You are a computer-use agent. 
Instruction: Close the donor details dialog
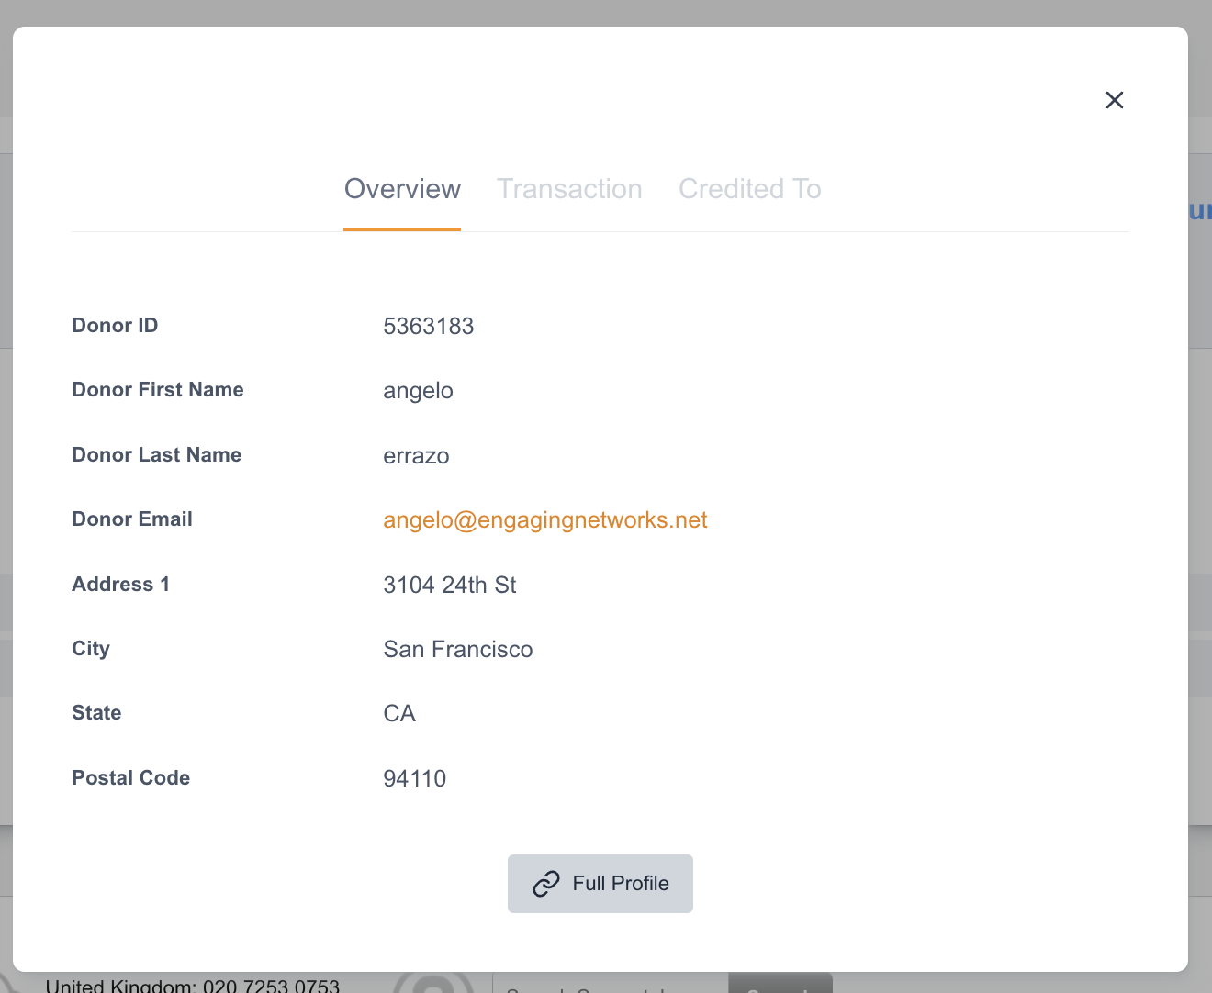pos(1114,100)
